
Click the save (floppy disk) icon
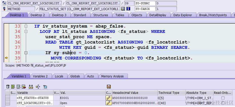coord(109,87)
